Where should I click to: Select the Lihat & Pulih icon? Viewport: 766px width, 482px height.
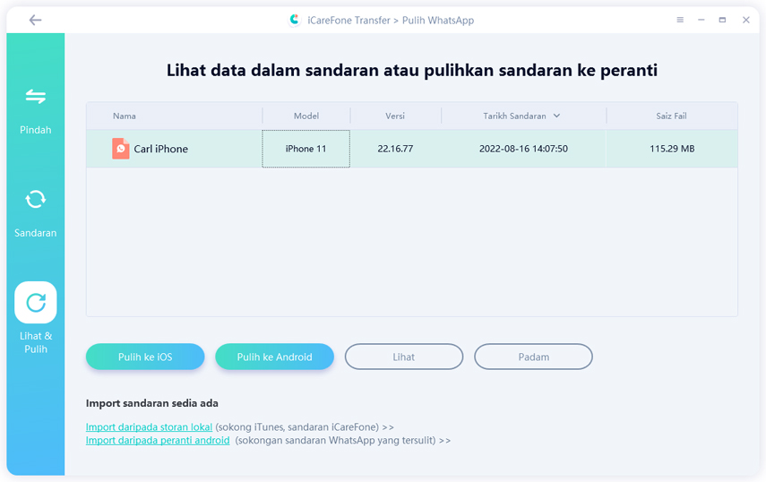tap(36, 303)
